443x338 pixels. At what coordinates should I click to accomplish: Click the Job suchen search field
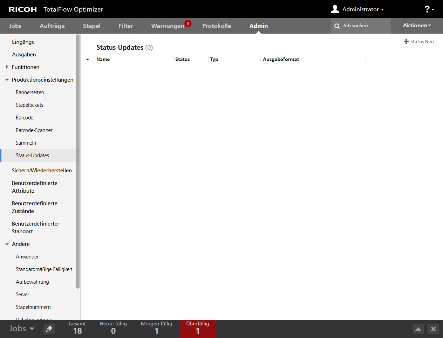(x=364, y=26)
